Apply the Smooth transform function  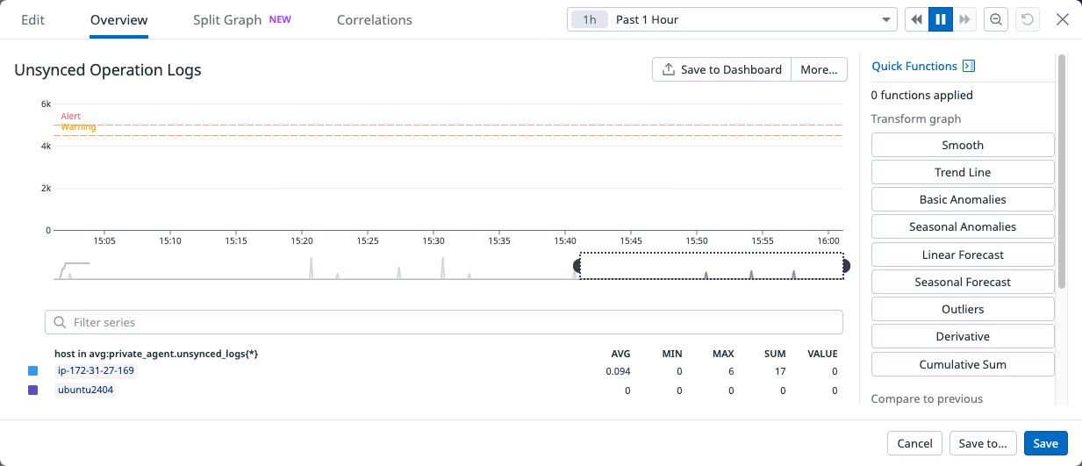tap(963, 145)
